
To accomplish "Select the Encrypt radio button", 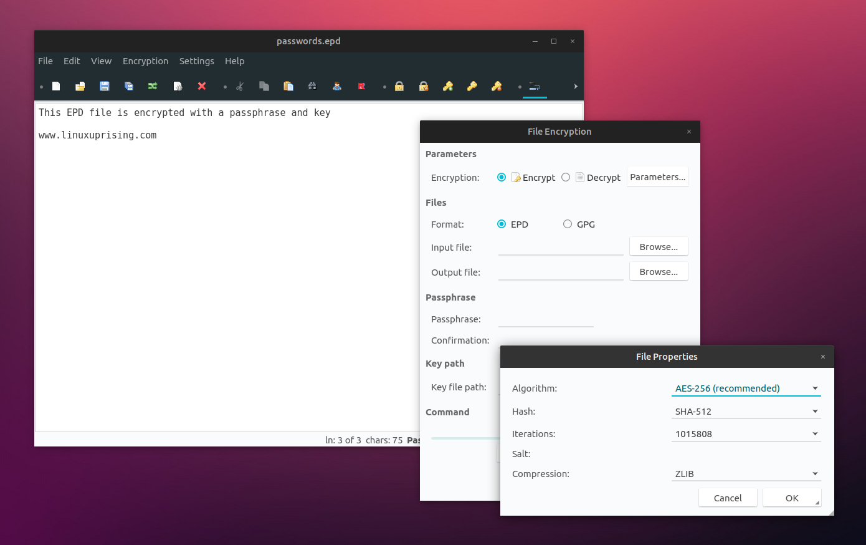I will [x=502, y=177].
